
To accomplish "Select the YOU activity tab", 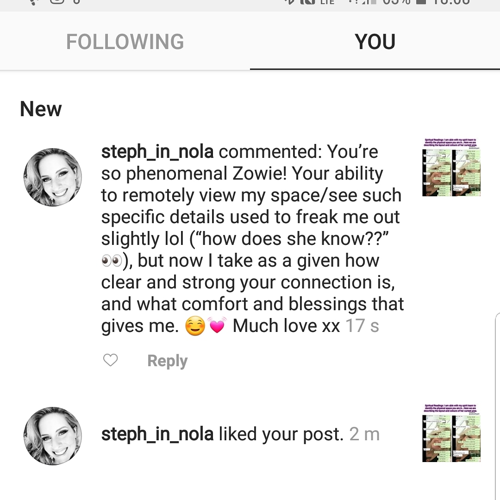I will pyautogui.click(x=375, y=42).
